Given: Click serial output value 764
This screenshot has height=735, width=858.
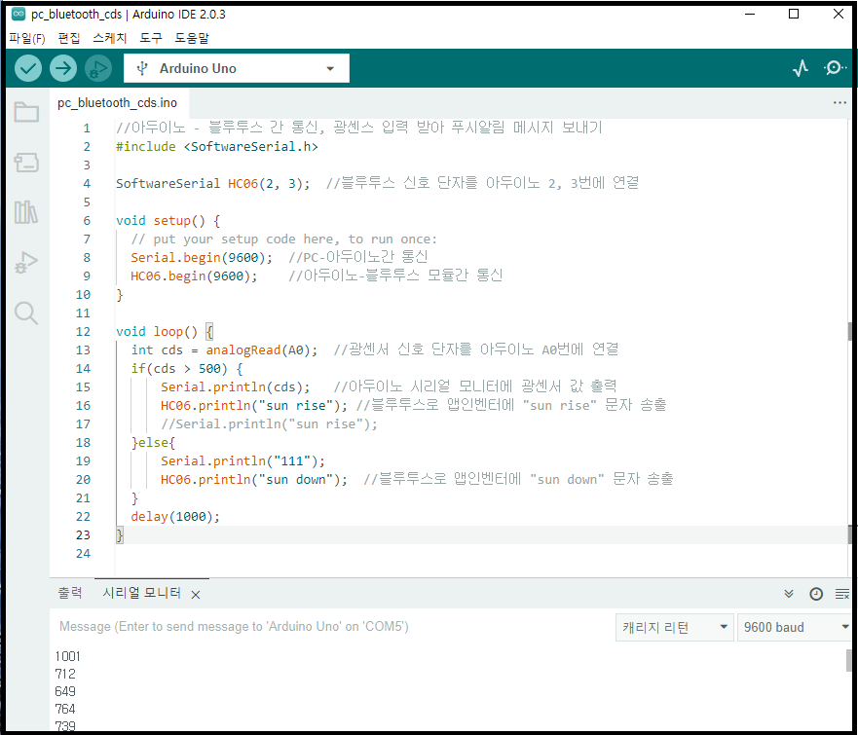Looking at the screenshot, I should [65, 709].
